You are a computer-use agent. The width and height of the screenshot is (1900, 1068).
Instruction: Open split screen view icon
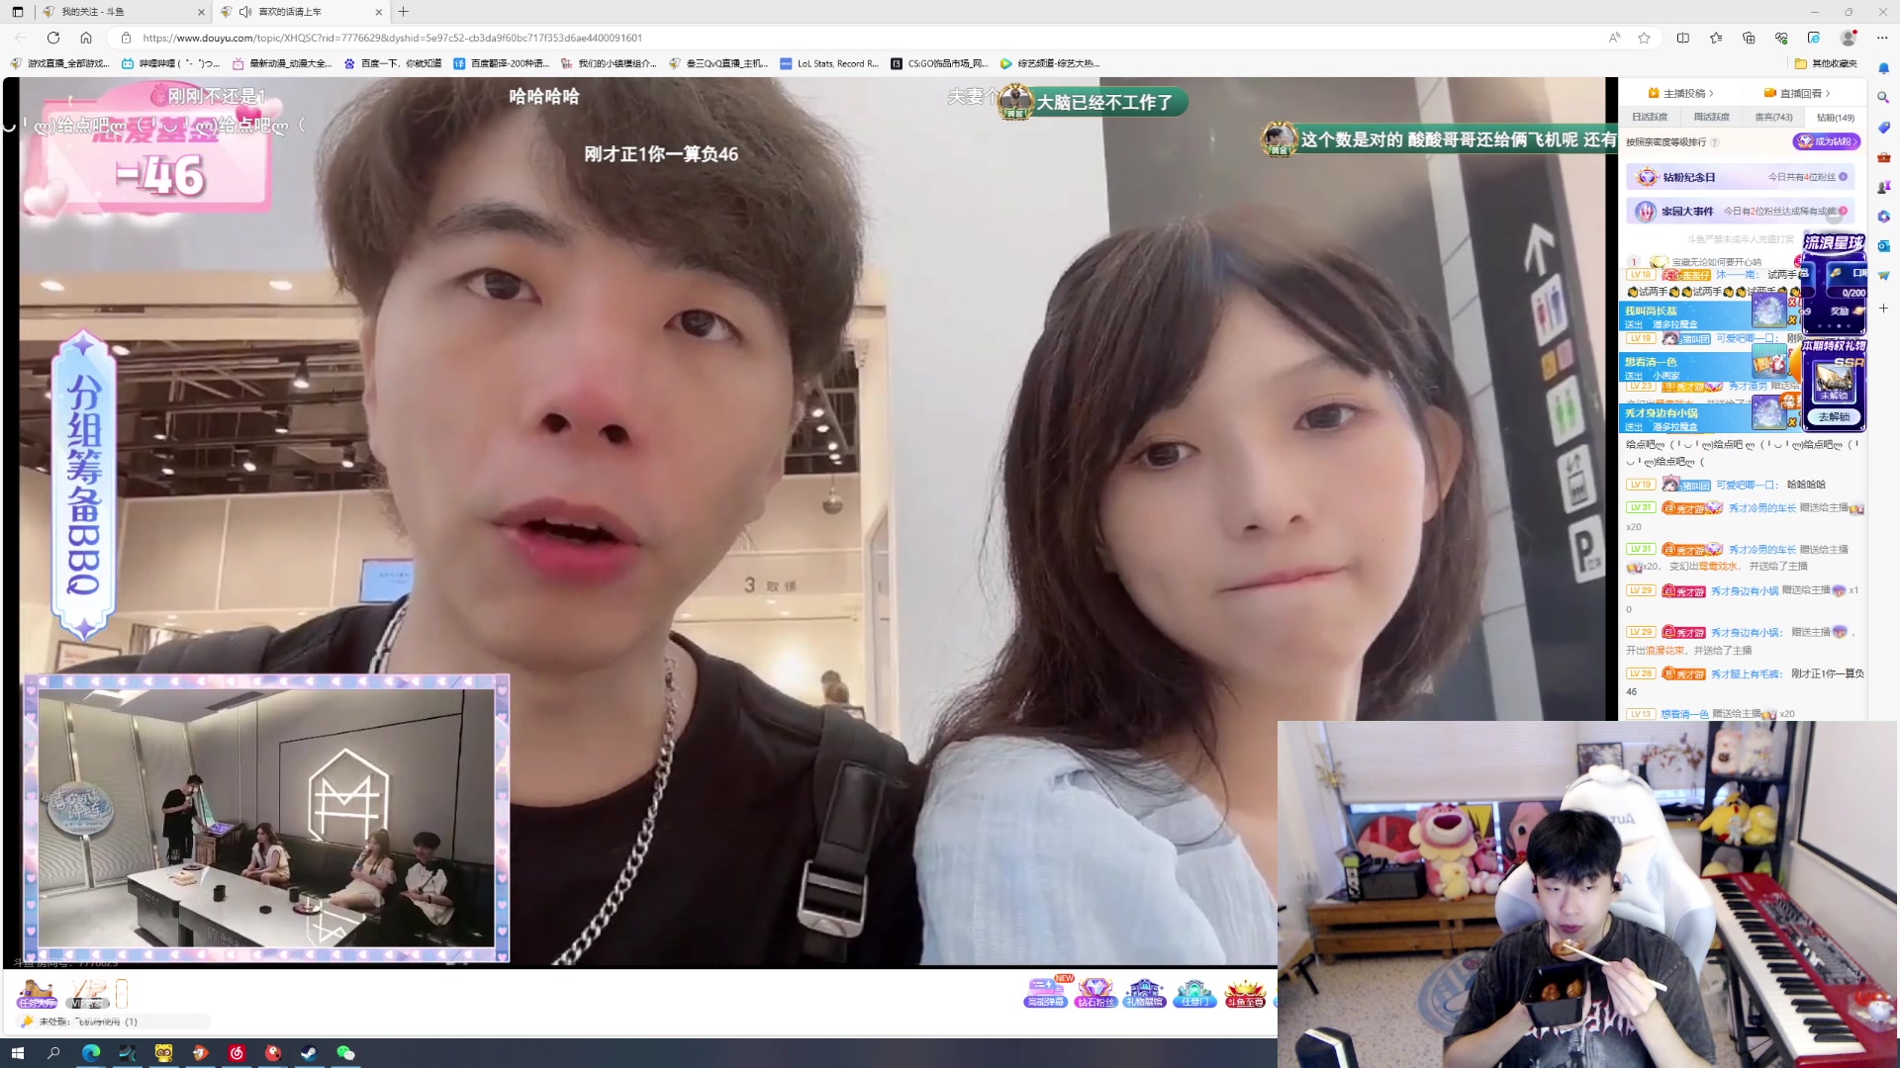[1682, 38]
